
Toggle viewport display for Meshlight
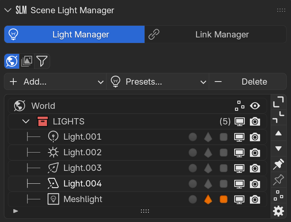(x=239, y=200)
